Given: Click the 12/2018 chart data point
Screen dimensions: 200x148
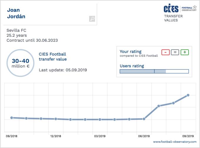Looking at the screenshot, I should point(56,119).
